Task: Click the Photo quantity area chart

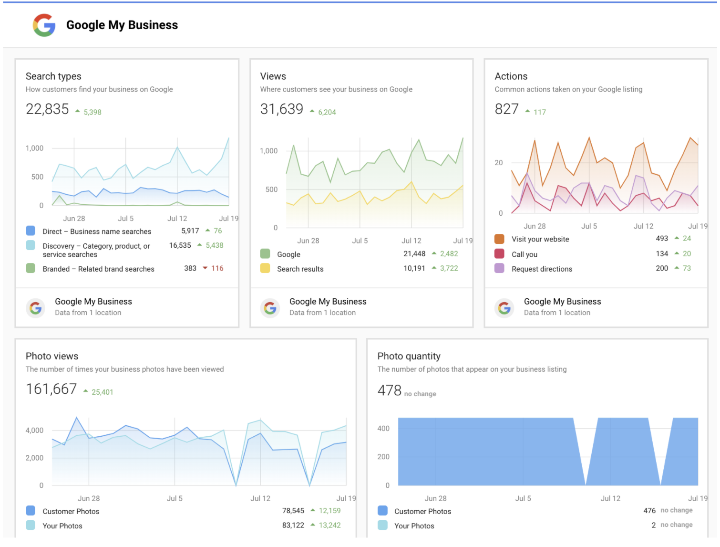Action: point(548,452)
